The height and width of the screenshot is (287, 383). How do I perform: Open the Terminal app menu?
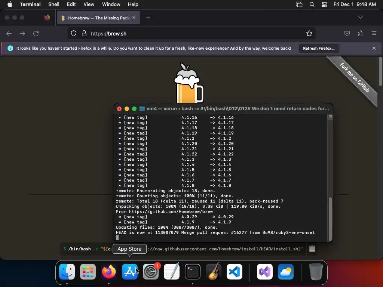click(x=30, y=4)
